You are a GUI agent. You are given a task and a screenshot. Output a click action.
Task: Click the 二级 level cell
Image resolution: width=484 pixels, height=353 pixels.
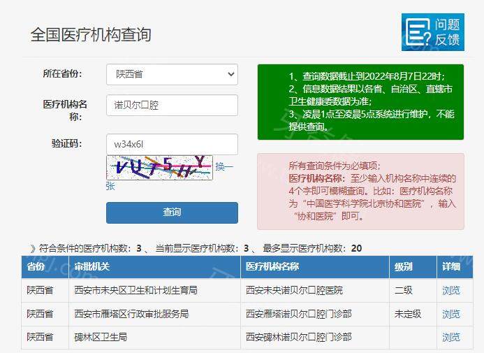pos(413,290)
